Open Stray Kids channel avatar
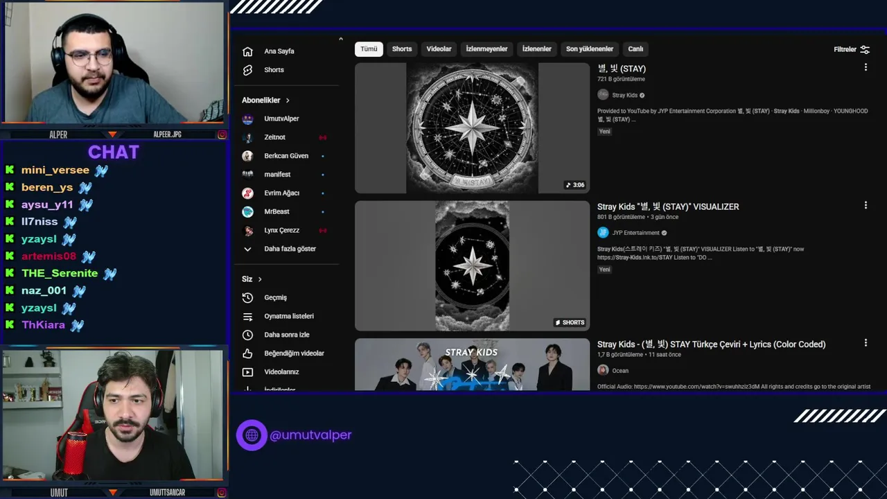The image size is (887, 499). pos(603,95)
